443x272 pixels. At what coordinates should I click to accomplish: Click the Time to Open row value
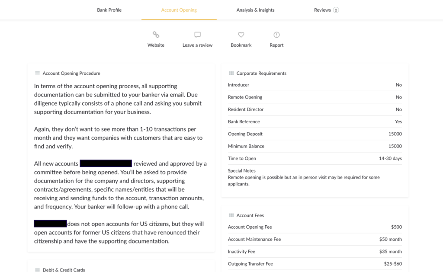click(x=391, y=158)
